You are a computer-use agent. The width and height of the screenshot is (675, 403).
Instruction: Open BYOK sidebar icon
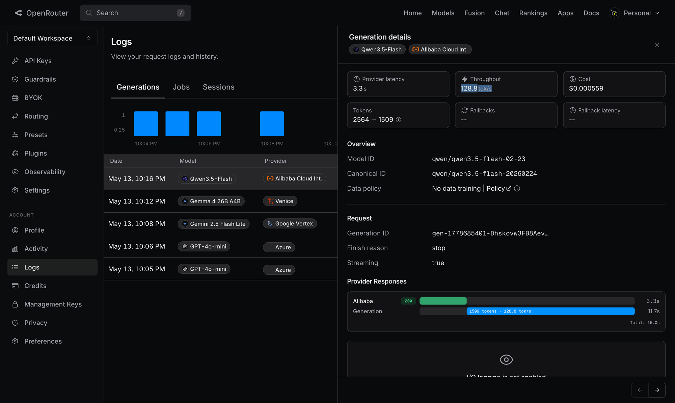click(15, 98)
